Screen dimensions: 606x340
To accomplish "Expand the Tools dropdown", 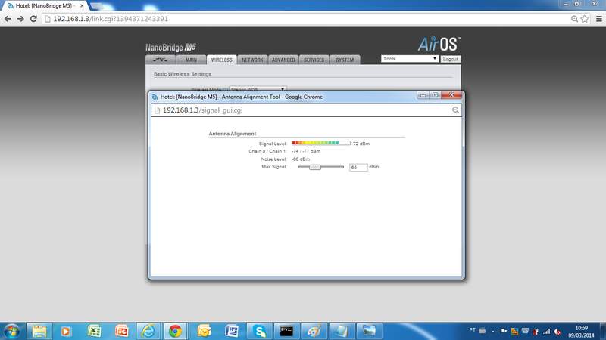I will coord(410,59).
